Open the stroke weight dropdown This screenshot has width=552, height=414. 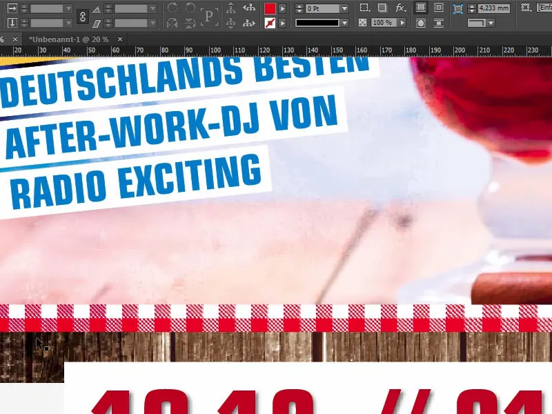[x=344, y=8]
